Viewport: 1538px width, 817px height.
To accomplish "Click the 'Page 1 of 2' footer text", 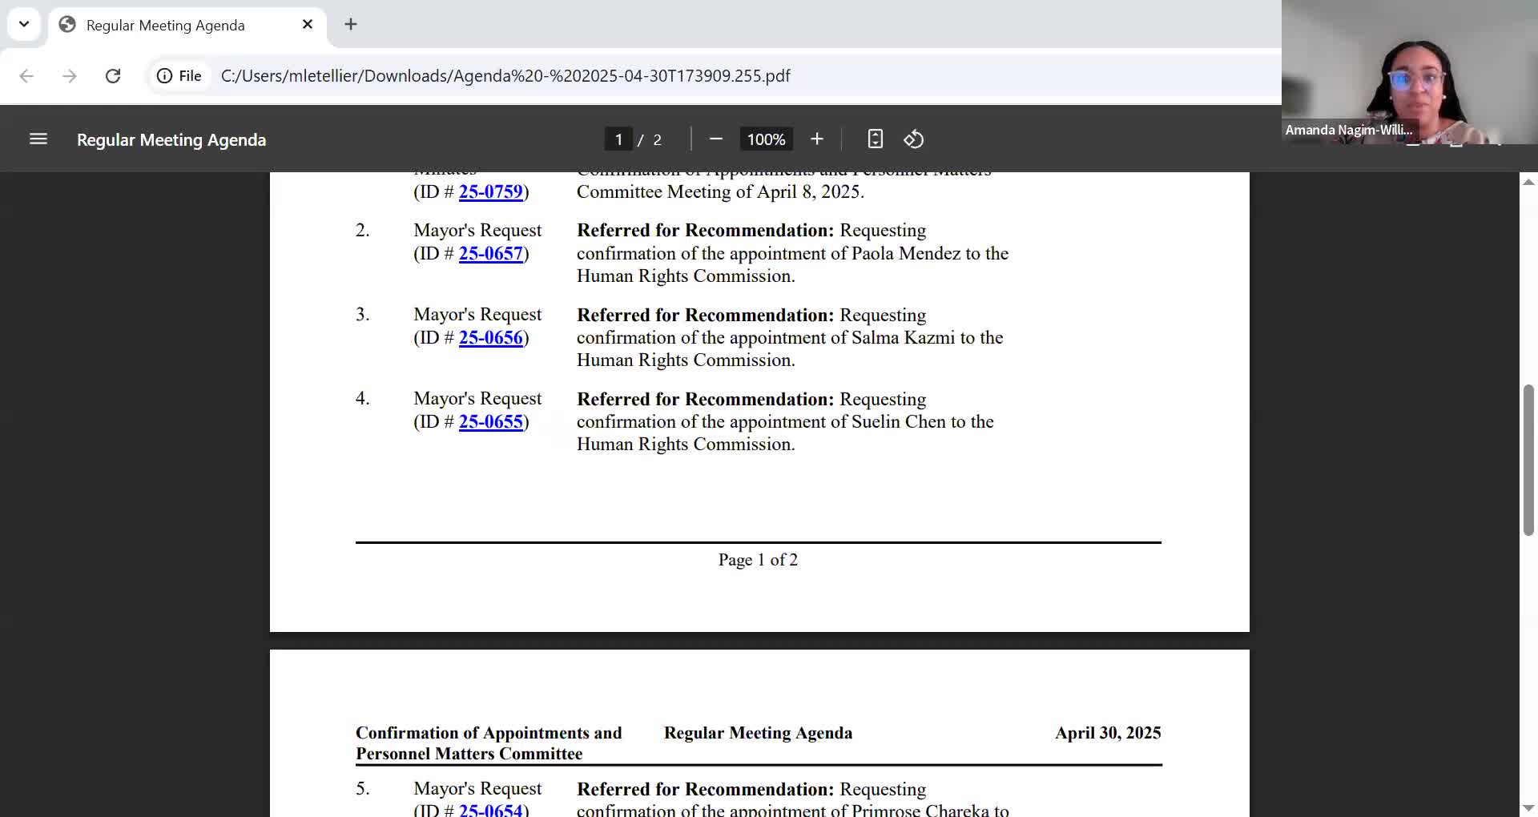I will coord(758,560).
